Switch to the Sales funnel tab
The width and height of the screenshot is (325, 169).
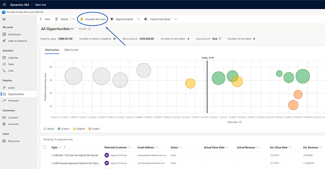pyautogui.click(x=71, y=50)
